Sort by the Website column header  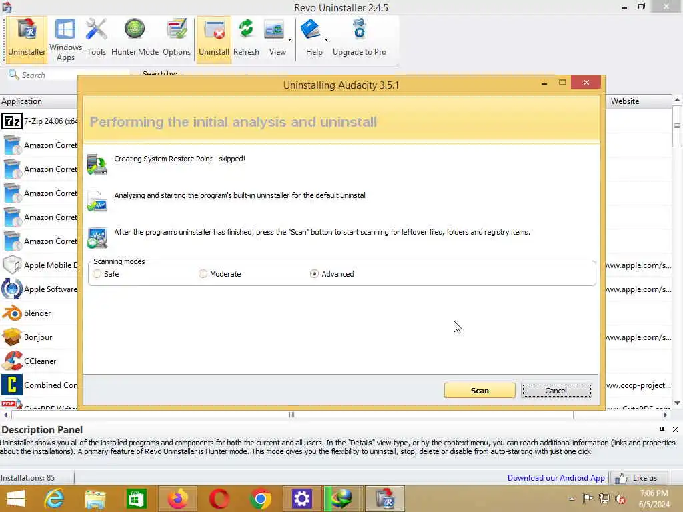(638, 101)
